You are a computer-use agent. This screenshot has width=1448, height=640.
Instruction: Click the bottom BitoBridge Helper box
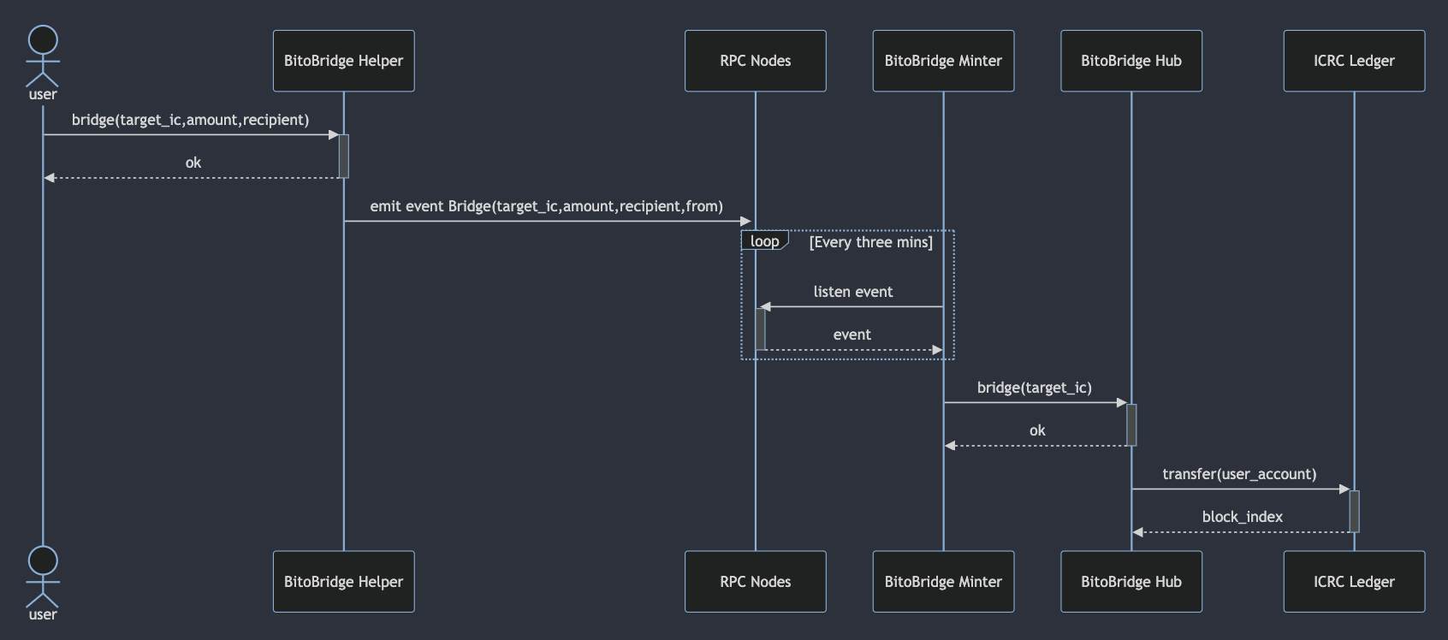(343, 582)
